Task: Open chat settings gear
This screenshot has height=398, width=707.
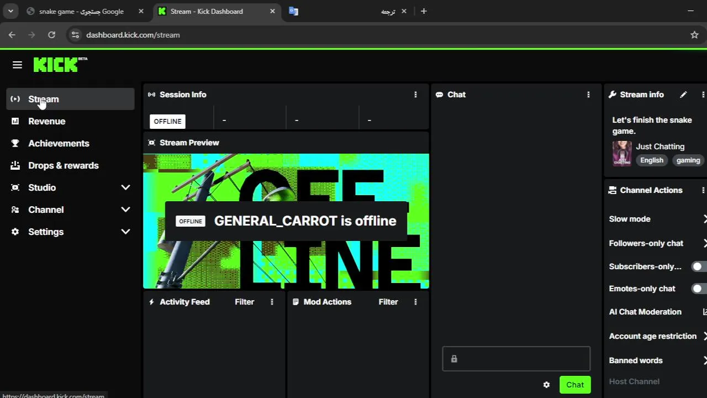Action: click(546, 385)
